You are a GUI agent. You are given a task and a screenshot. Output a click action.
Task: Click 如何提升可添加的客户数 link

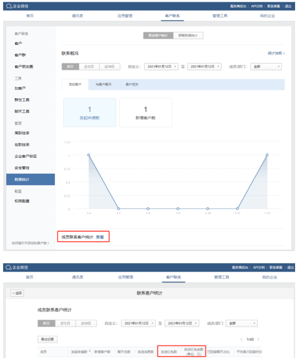pyautogui.click(x=30, y=243)
